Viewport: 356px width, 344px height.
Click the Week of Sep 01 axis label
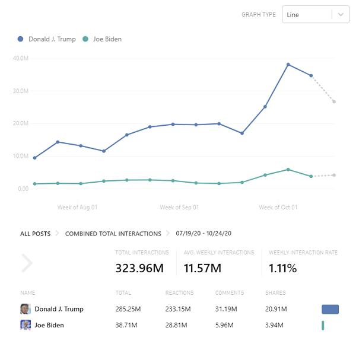click(x=179, y=207)
